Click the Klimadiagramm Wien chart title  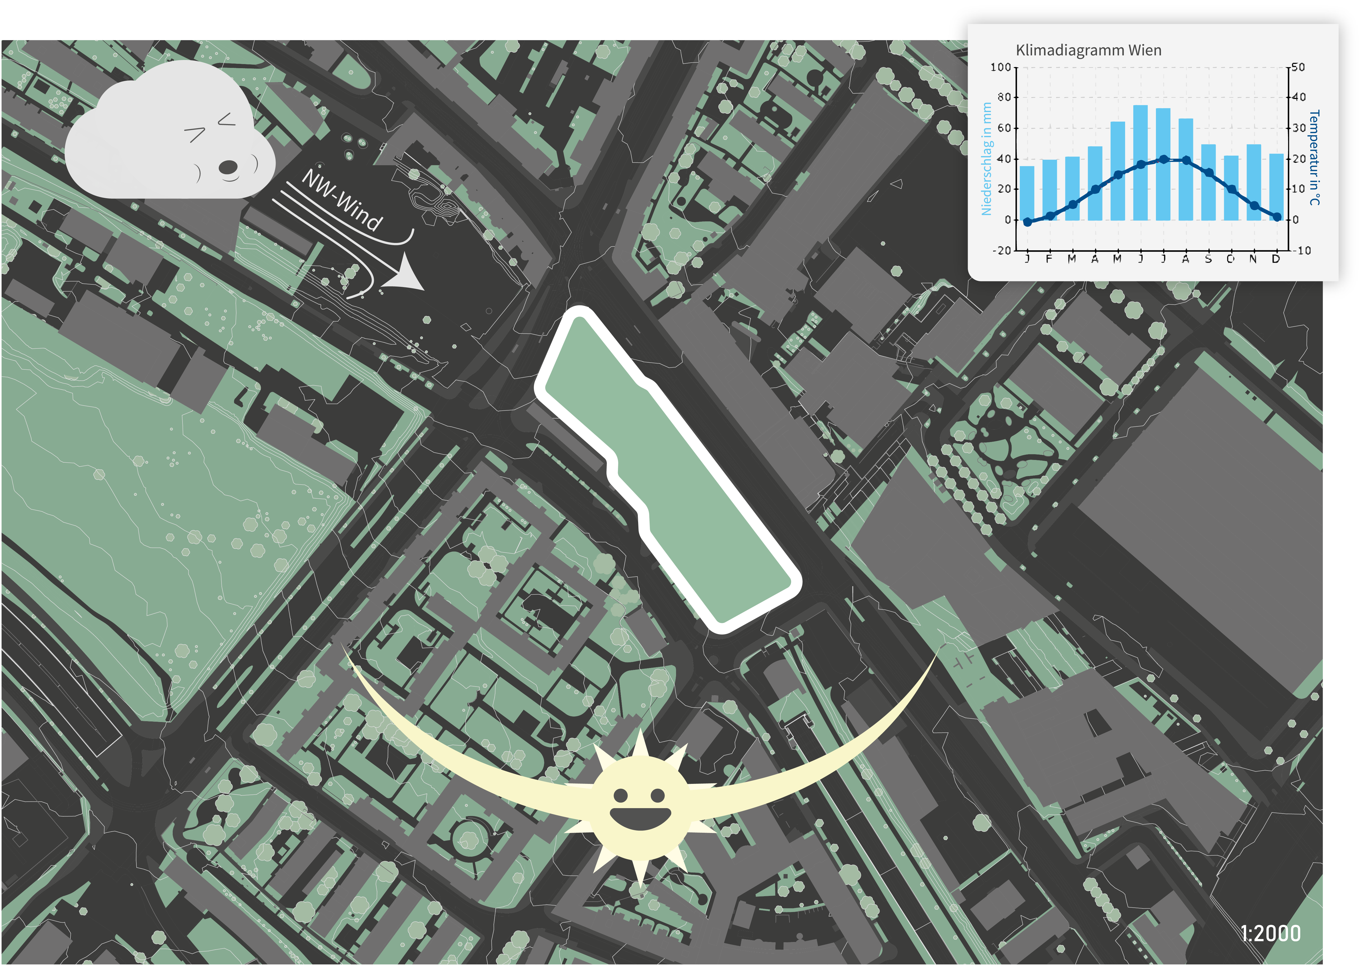point(1088,50)
